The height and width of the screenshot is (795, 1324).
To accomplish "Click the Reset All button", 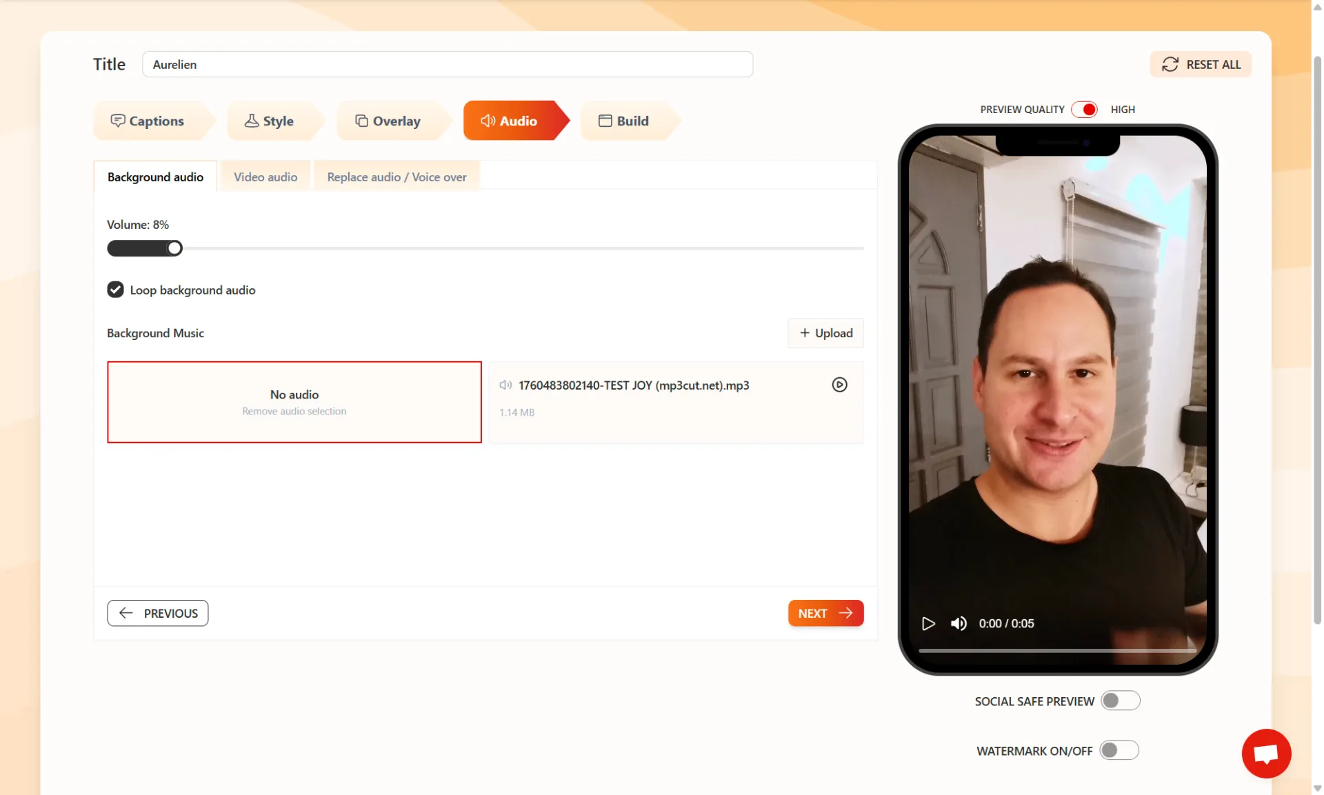I will click(1201, 64).
